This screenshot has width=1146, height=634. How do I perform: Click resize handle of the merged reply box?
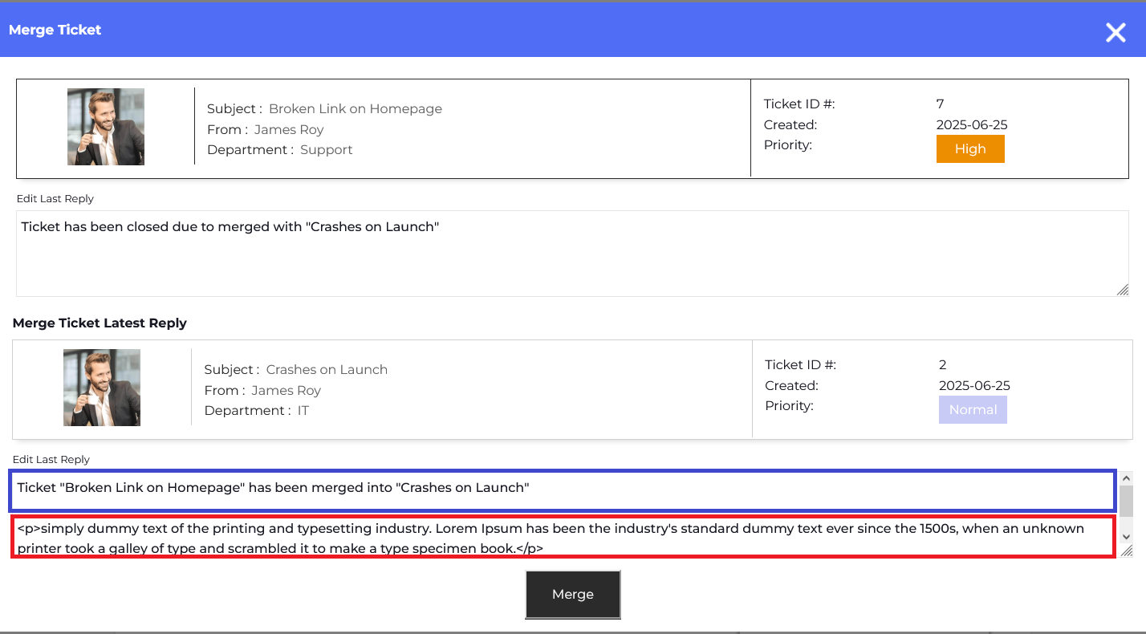click(x=1127, y=551)
